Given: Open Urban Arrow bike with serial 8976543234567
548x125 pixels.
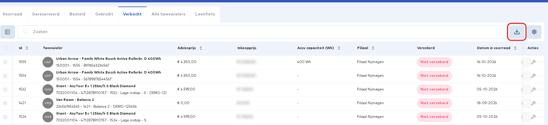Looking at the screenshot, I should 108,59.
